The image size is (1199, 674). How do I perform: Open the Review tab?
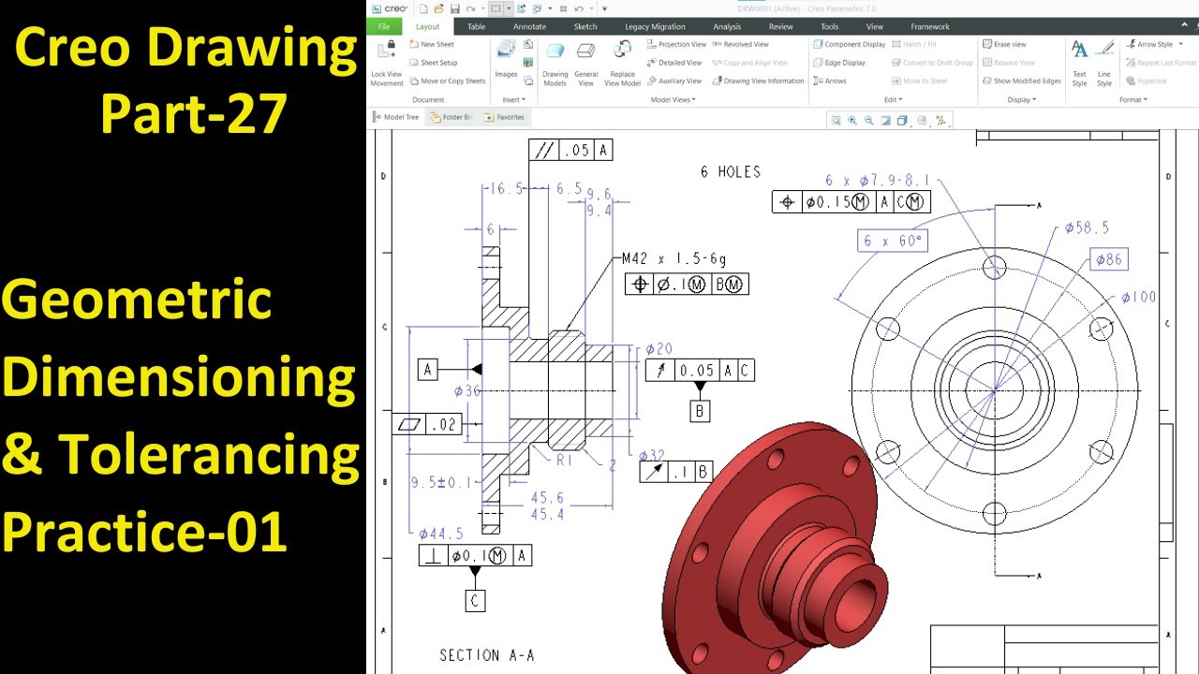[x=780, y=26]
